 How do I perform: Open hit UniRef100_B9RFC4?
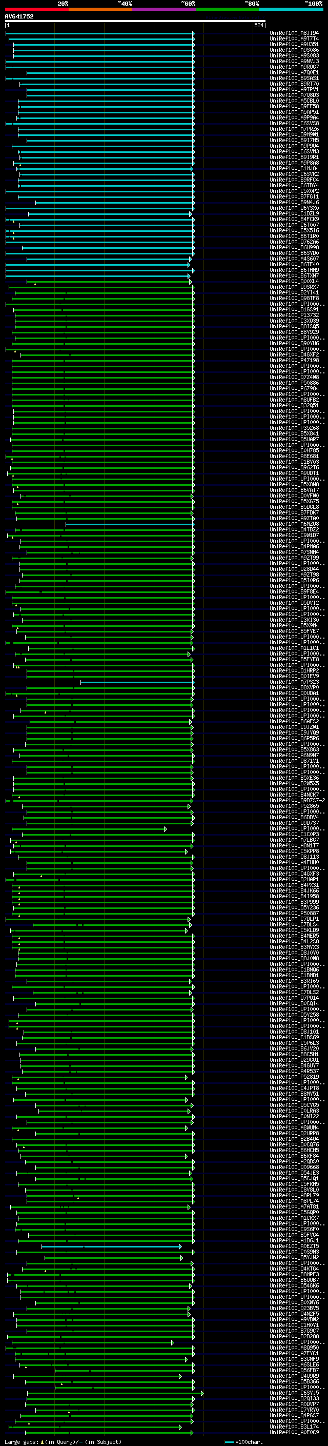point(294,180)
